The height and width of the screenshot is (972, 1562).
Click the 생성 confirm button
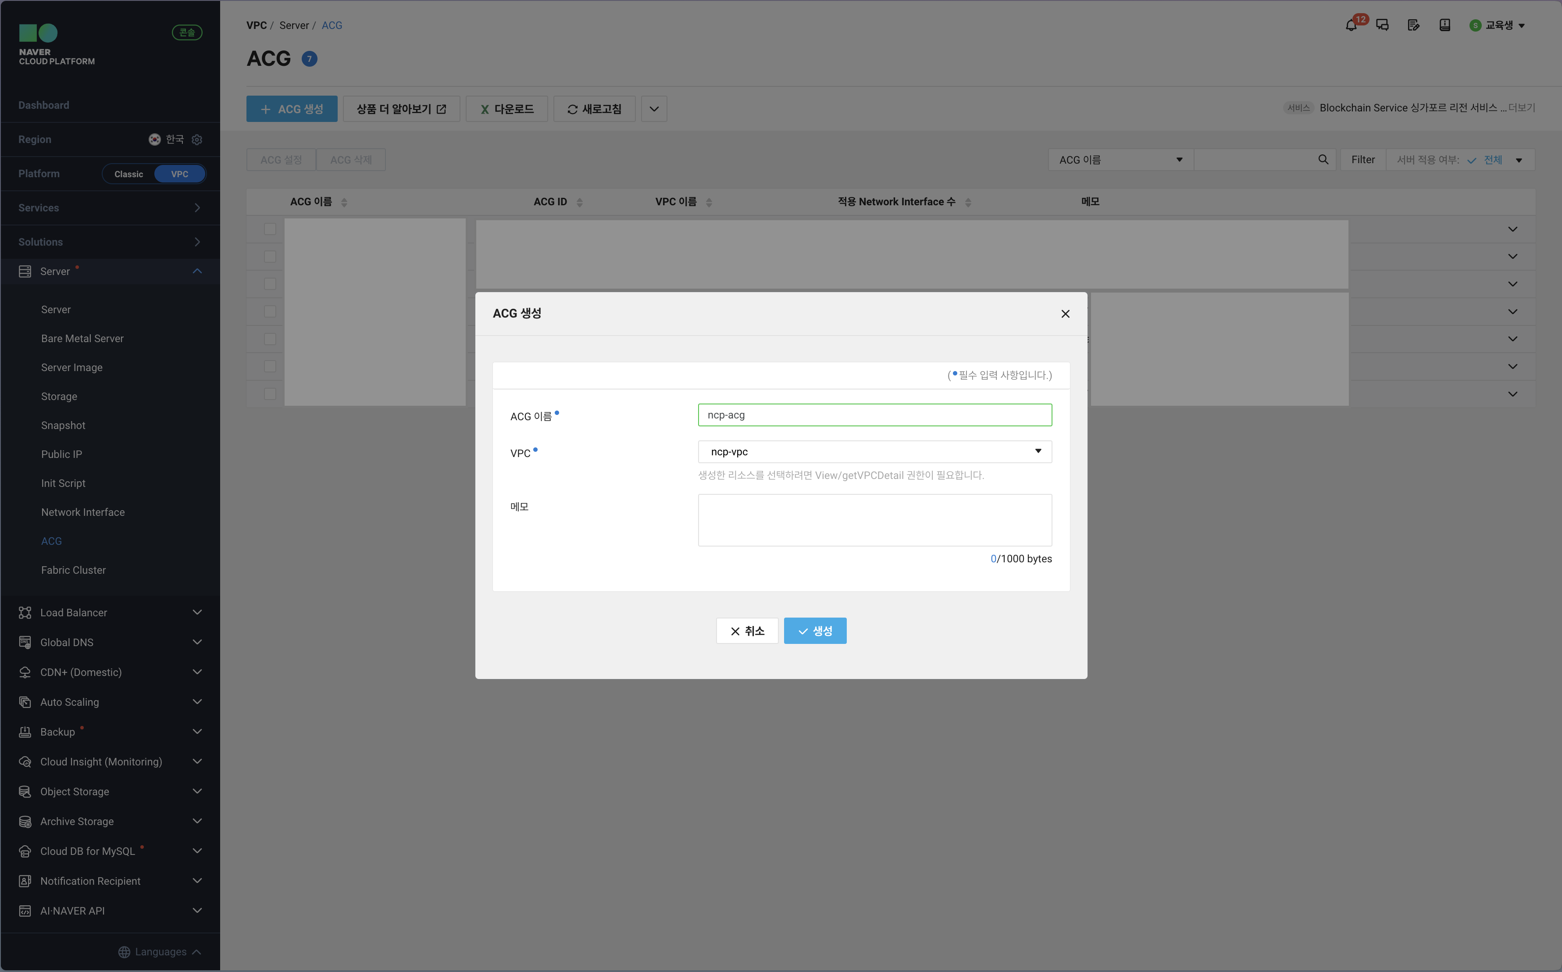coord(815,631)
